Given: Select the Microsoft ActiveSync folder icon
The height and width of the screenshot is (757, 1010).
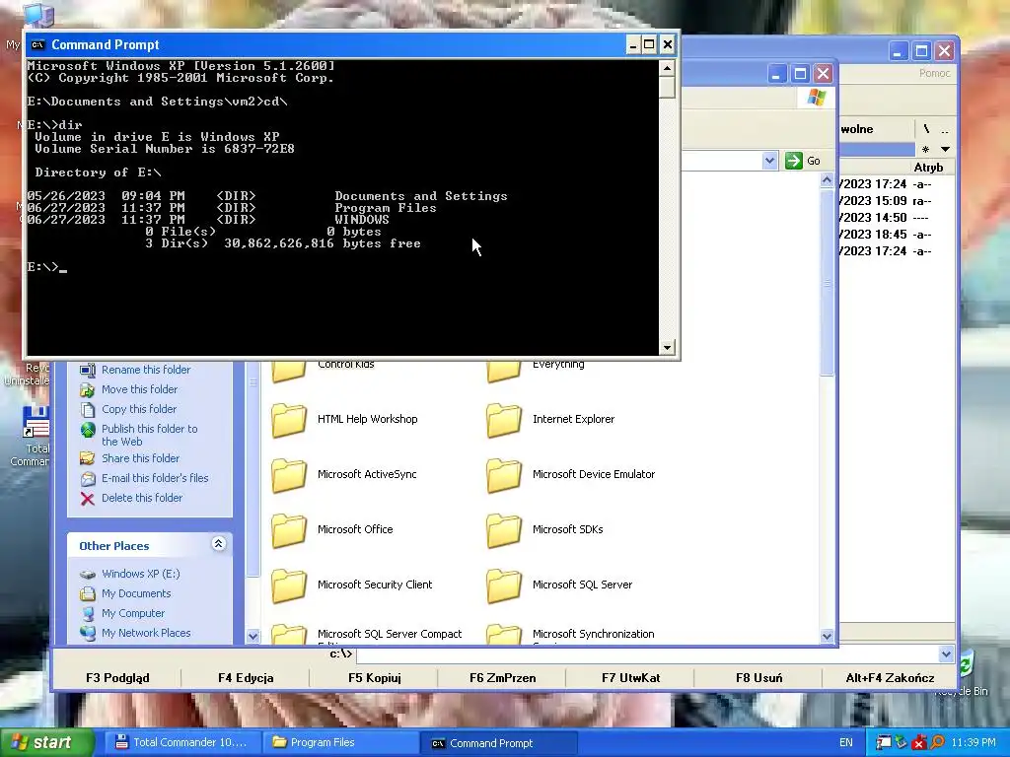Looking at the screenshot, I should click(x=289, y=475).
